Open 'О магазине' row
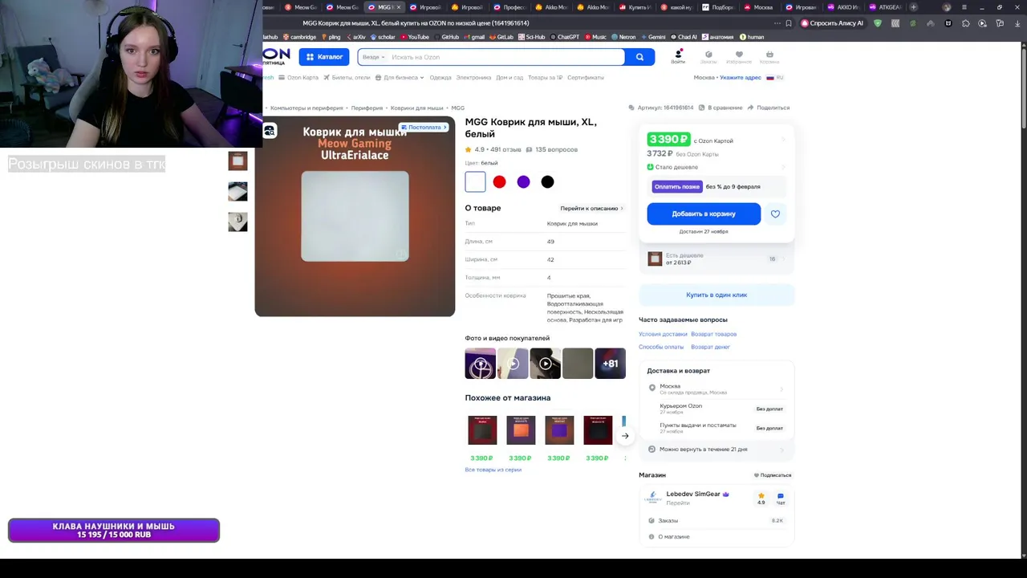Screen dimensions: 1027x578 click(x=716, y=536)
